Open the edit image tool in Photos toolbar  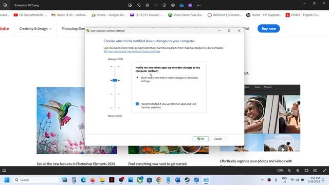130,5
